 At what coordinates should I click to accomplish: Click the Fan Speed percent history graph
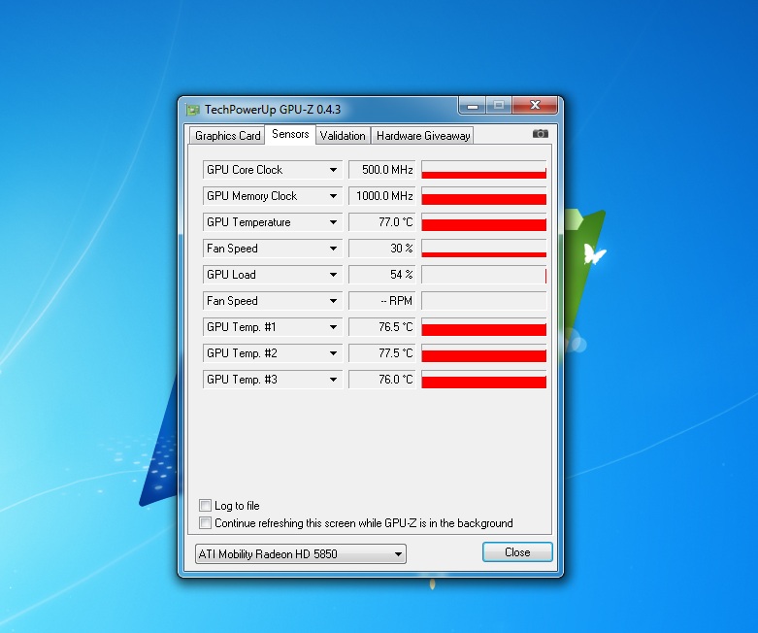pyautogui.click(x=484, y=249)
